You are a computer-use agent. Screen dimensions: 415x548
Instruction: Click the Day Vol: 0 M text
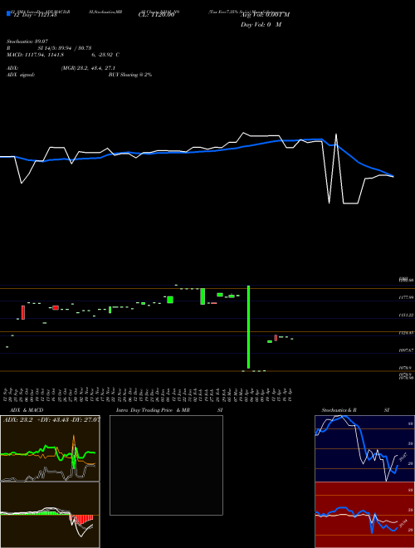(x=261, y=24)
